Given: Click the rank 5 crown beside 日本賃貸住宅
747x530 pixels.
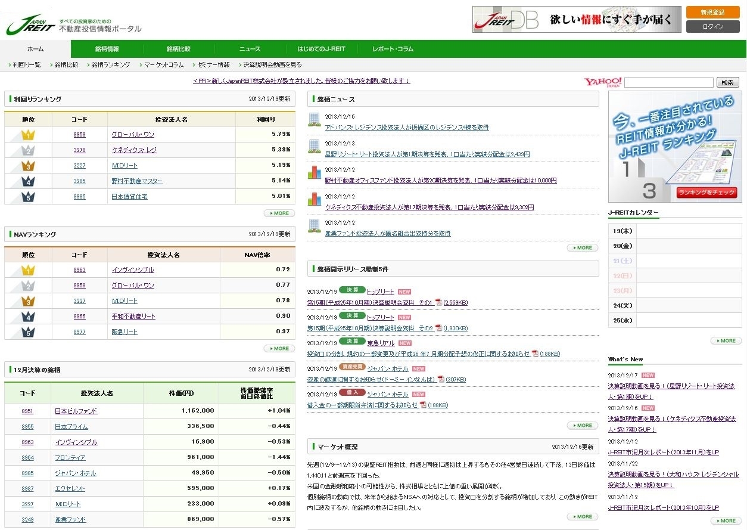Looking at the screenshot, I should [x=28, y=197].
